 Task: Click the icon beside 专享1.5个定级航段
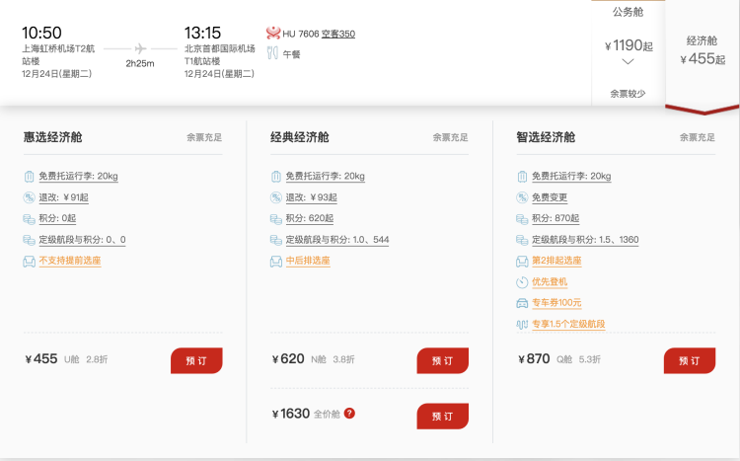pos(522,324)
